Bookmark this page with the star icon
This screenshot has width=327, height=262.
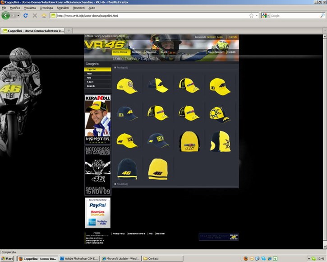click(x=251, y=16)
